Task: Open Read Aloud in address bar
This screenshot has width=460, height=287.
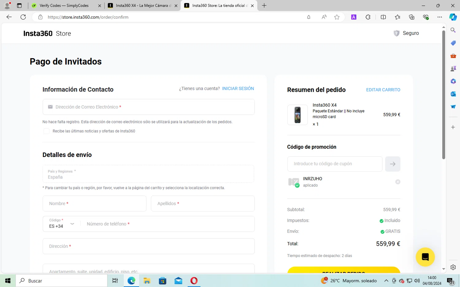Action: [324, 17]
